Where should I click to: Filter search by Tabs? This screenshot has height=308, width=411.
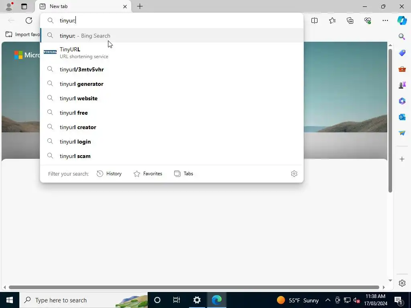(184, 174)
